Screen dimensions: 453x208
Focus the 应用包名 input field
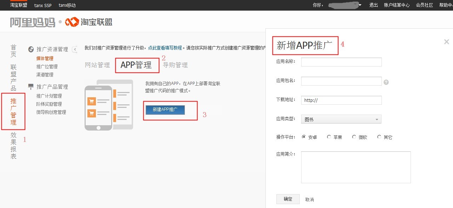[x=342, y=81]
